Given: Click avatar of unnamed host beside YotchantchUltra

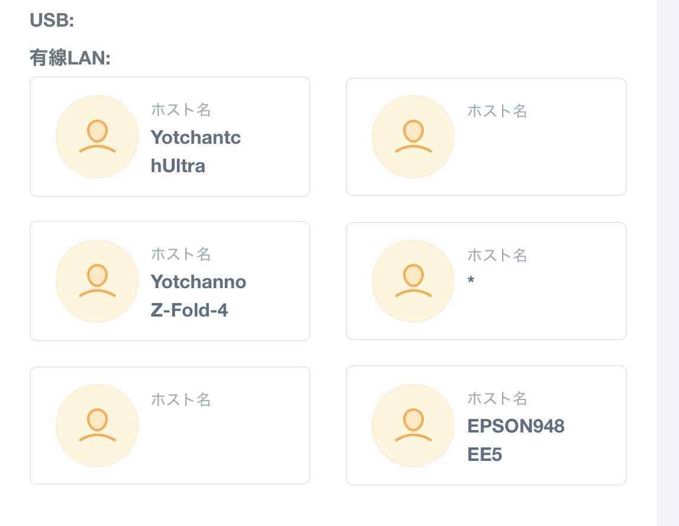Looking at the screenshot, I should [x=413, y=137].
